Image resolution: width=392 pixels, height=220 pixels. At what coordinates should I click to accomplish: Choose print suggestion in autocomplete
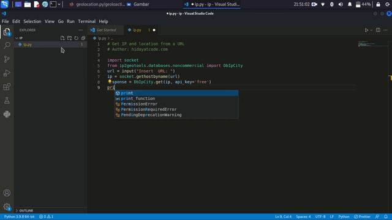pyautogui.click(x=176, y=93)
